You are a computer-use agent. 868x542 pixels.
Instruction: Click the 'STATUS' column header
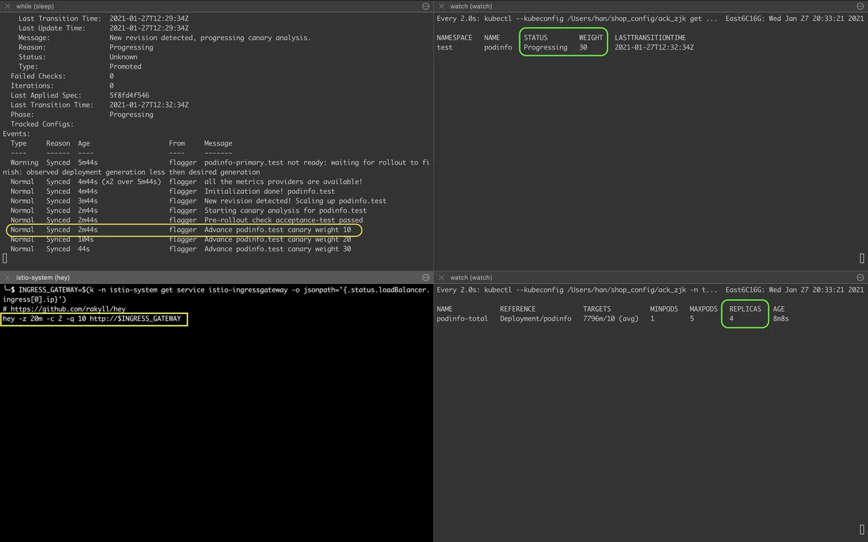pos(536,38)
